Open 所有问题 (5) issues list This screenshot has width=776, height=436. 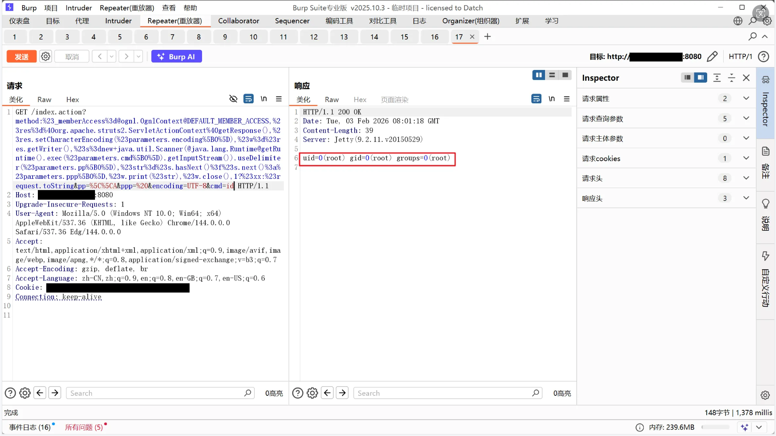tap(84, 427)
